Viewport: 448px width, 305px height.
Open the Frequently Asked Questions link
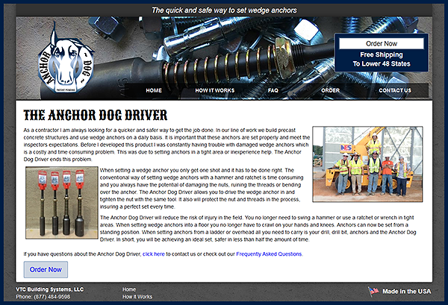tap(269, 254)
